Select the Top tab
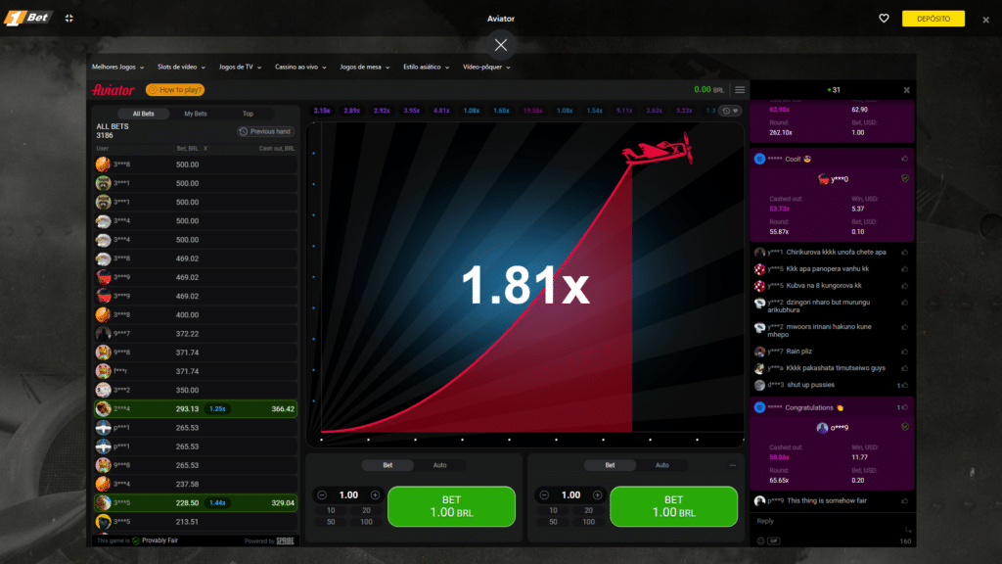The image size is (1002, 564). 248,114
